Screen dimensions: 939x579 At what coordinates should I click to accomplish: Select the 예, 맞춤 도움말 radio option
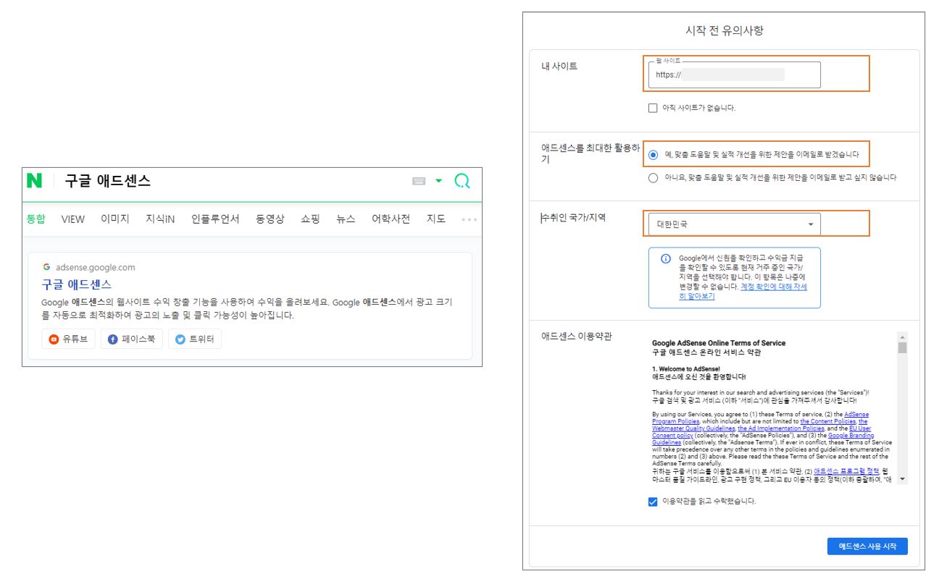tap(654, 155)
